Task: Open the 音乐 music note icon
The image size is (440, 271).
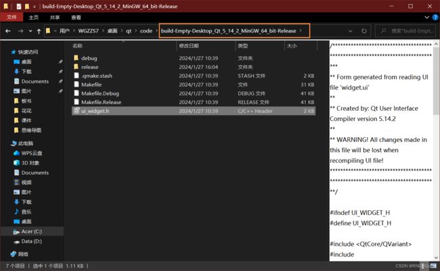Action: [x=16, y=212]
